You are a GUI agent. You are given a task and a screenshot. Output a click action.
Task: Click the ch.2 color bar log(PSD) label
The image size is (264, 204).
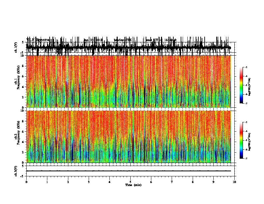point(250,142)
